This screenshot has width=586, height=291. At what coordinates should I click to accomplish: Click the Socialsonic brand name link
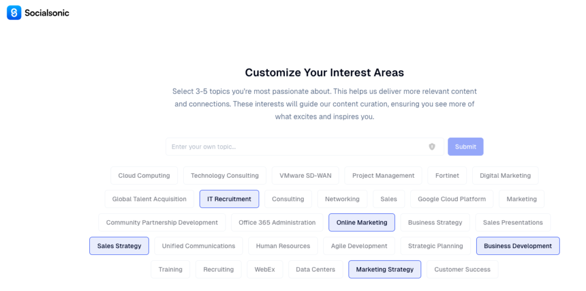(x=47, y=13)
